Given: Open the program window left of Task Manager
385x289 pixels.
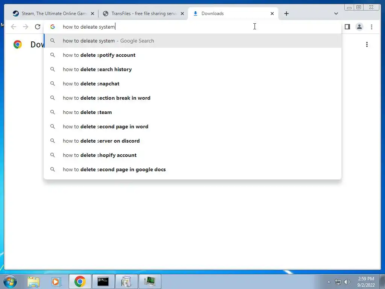Looking at the screenshot, I should (126, 281).
